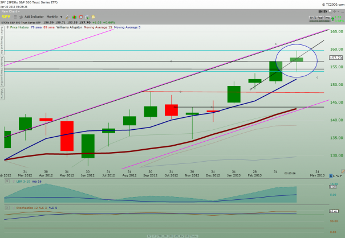Click the pencil icon at the chart corner
345x238 pixels.
tap(343, 171)
